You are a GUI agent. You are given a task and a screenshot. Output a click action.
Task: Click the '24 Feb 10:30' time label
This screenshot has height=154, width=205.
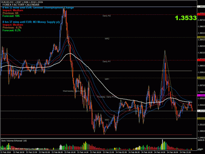point(147,152)
